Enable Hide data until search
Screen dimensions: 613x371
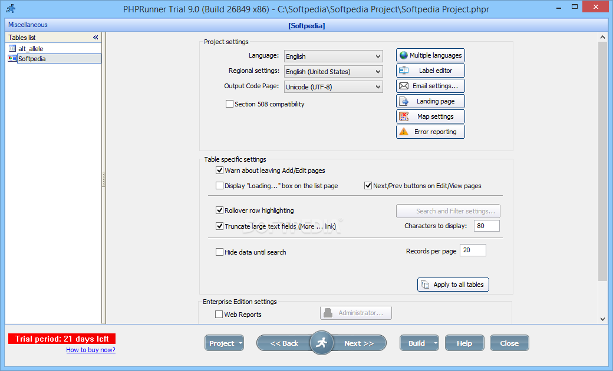tap(220, 252)
